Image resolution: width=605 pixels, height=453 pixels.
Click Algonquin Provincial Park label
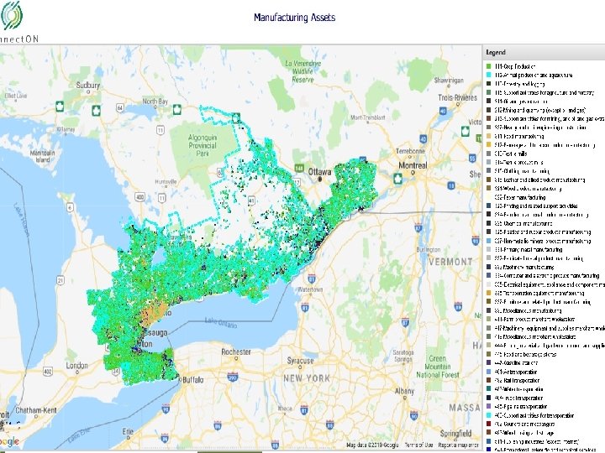pos(203,145)
